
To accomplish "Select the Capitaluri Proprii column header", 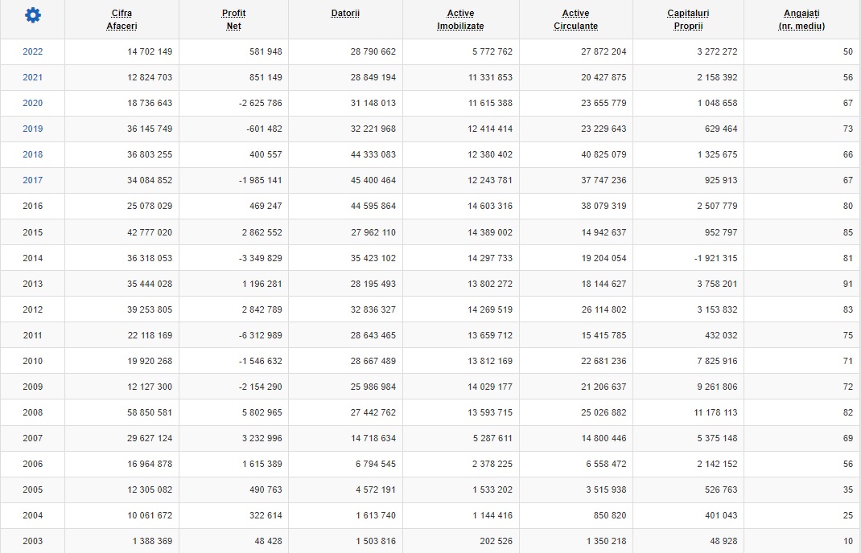I will coord(688,19).
